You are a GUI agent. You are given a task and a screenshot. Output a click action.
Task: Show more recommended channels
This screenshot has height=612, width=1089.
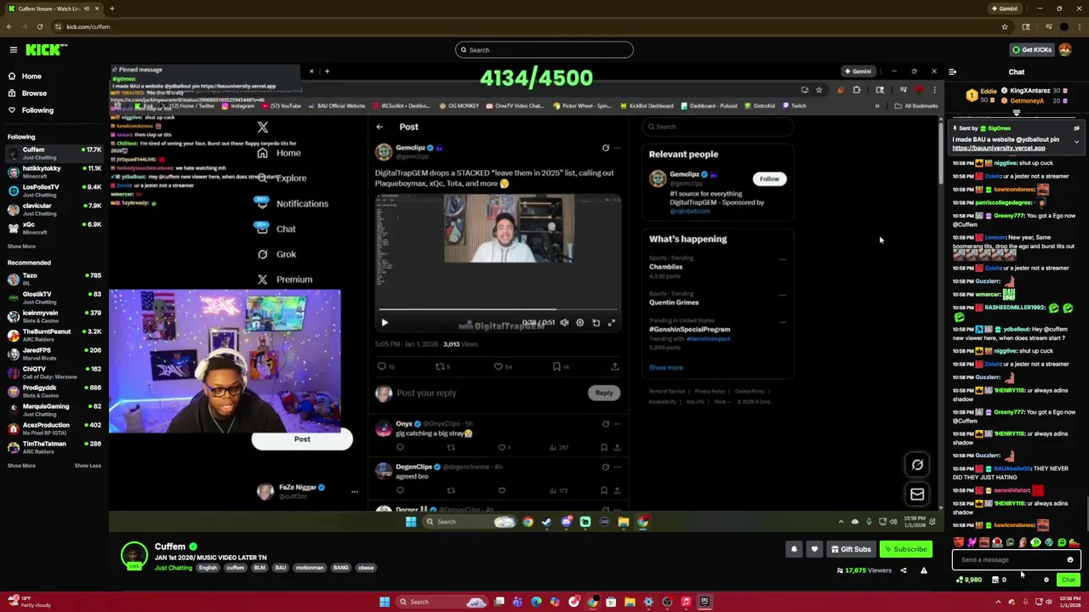coord(21,466)
